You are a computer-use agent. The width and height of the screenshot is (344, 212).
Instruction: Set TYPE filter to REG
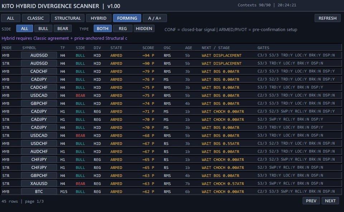123,29
